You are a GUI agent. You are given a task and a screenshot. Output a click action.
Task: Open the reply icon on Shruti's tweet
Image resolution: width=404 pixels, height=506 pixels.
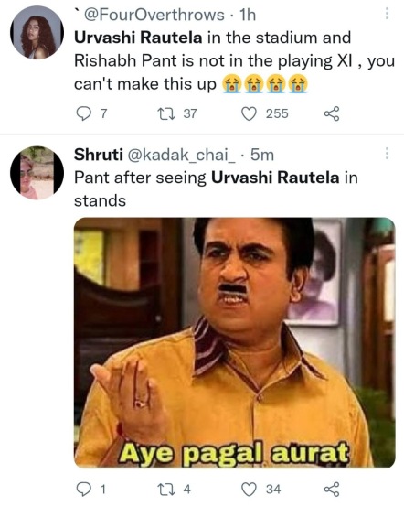click(84, 490)
